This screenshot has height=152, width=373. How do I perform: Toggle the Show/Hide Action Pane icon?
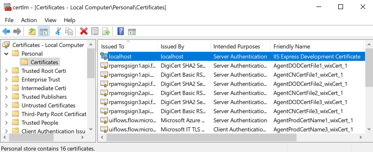132,31
